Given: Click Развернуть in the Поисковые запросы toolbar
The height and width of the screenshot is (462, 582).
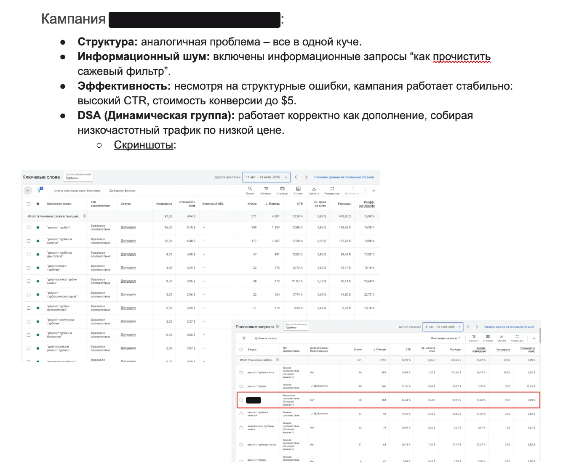Looking at the screenshot, I should point(517,338).
